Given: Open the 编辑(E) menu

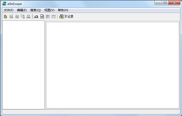Looking at the screenshot, I should 22,10.
